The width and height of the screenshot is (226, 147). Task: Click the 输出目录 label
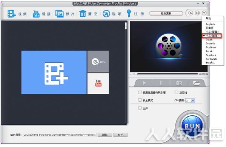point(16,135)
